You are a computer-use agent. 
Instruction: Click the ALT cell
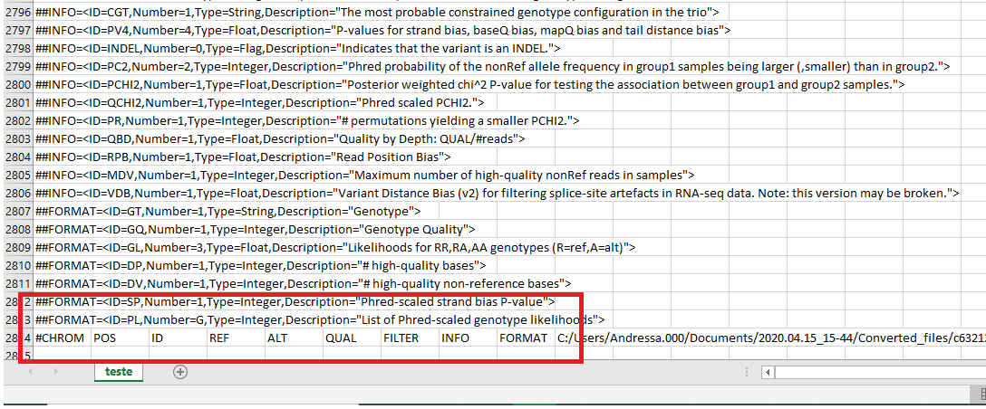(292, 338)
